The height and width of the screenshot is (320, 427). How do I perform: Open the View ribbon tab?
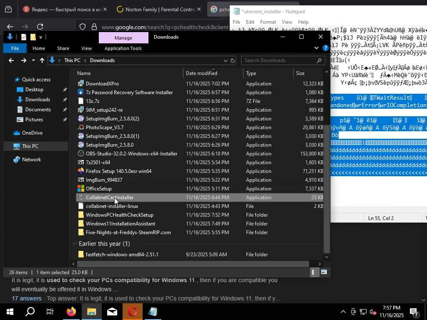(x=87, y=48)
